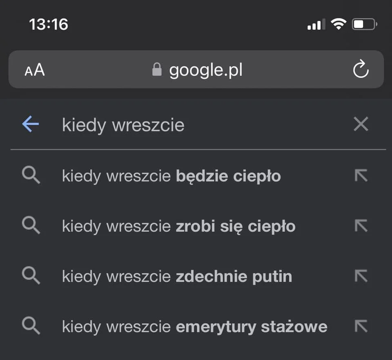Fill query arrow for 'zrobi się ciepło'
This screenshot has height=360, width=392.
(x=361, y=225)
